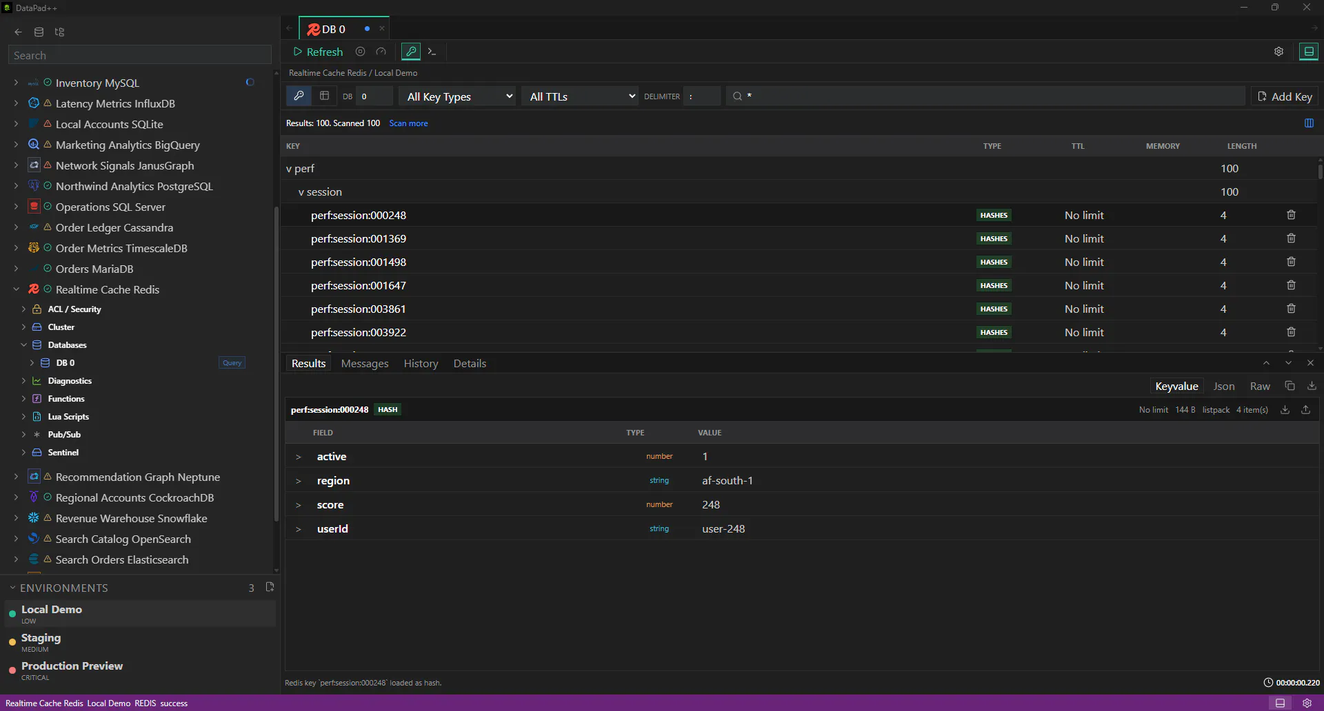Image resolution: width=1324 pixels, height=711 pixels.
Task: Expand DB 0 tree node
Action: click(x=32, y=362)
